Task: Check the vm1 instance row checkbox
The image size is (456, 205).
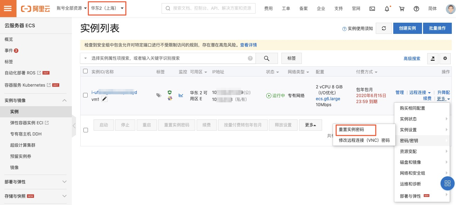Action: [x=85, y=95]
